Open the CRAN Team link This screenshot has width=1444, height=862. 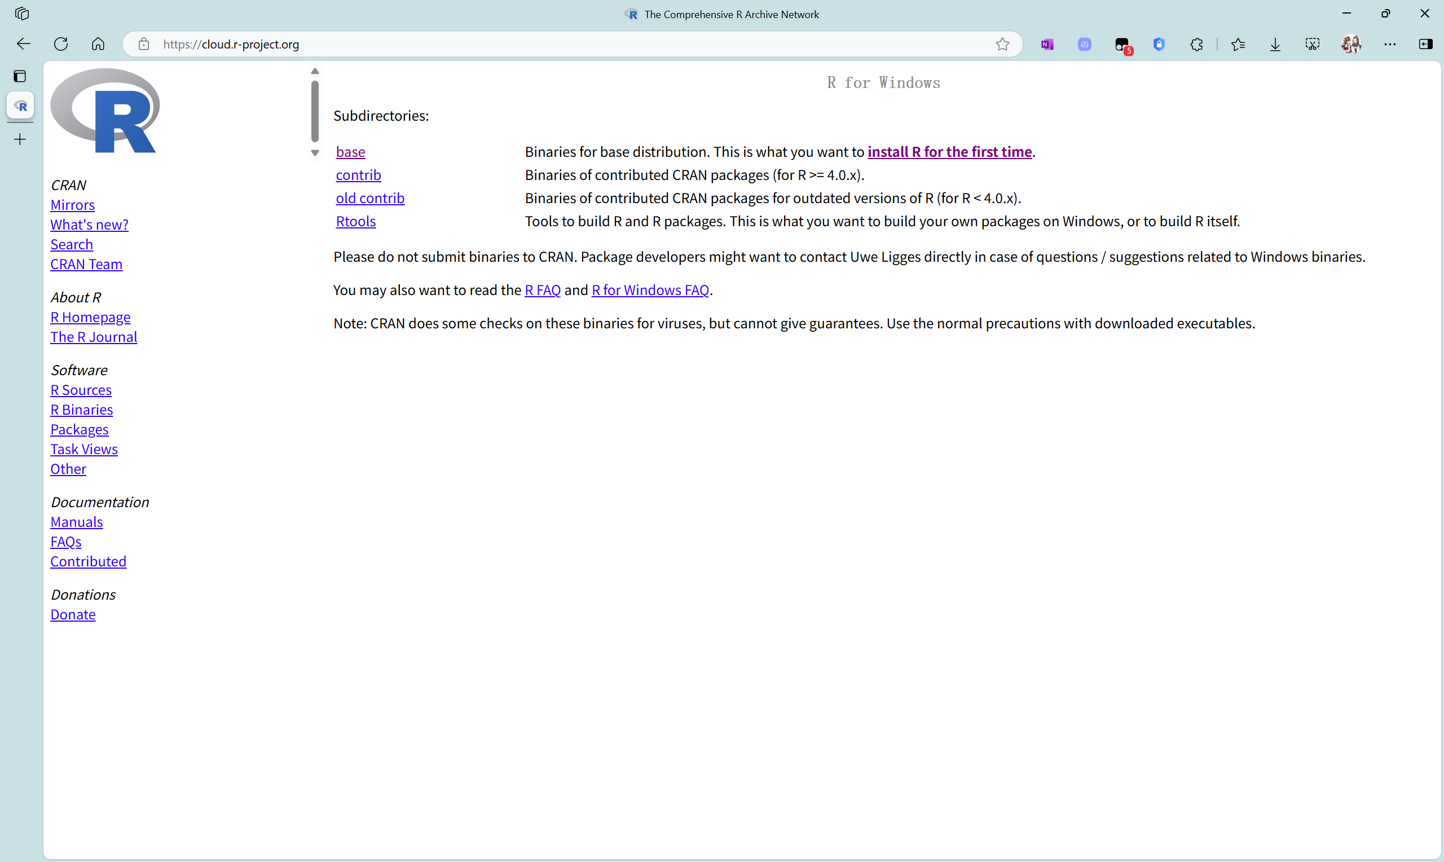pos(86,264)
